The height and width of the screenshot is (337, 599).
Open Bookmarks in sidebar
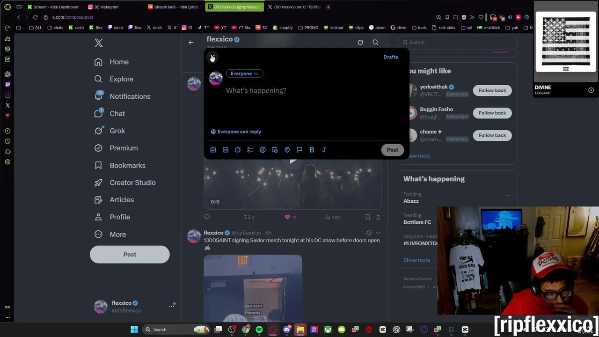point(120,165)
